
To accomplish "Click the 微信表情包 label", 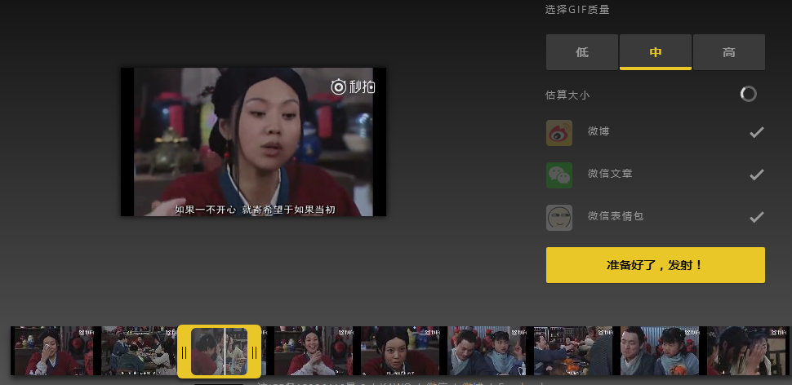I will tap(615, 216).
